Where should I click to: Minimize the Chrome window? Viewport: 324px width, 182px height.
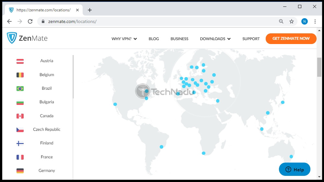[285, 6]
